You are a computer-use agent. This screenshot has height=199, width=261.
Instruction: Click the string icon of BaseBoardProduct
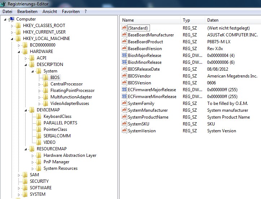coord(124,41)
